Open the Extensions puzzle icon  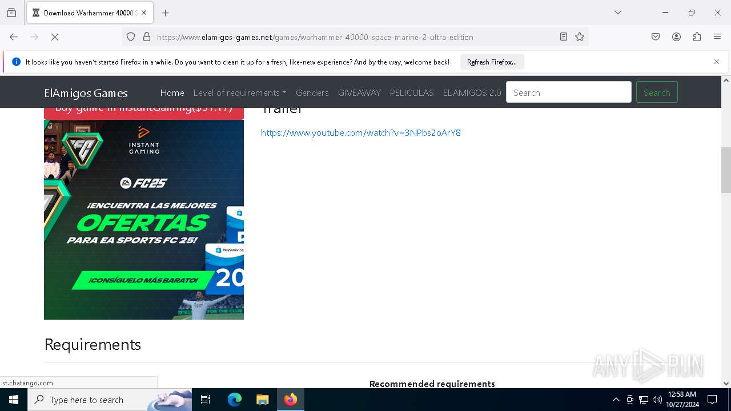(697, 37)
